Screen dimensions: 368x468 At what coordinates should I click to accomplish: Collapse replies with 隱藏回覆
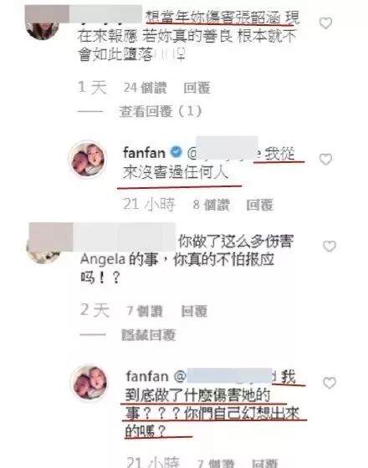[x=149, y=335]
